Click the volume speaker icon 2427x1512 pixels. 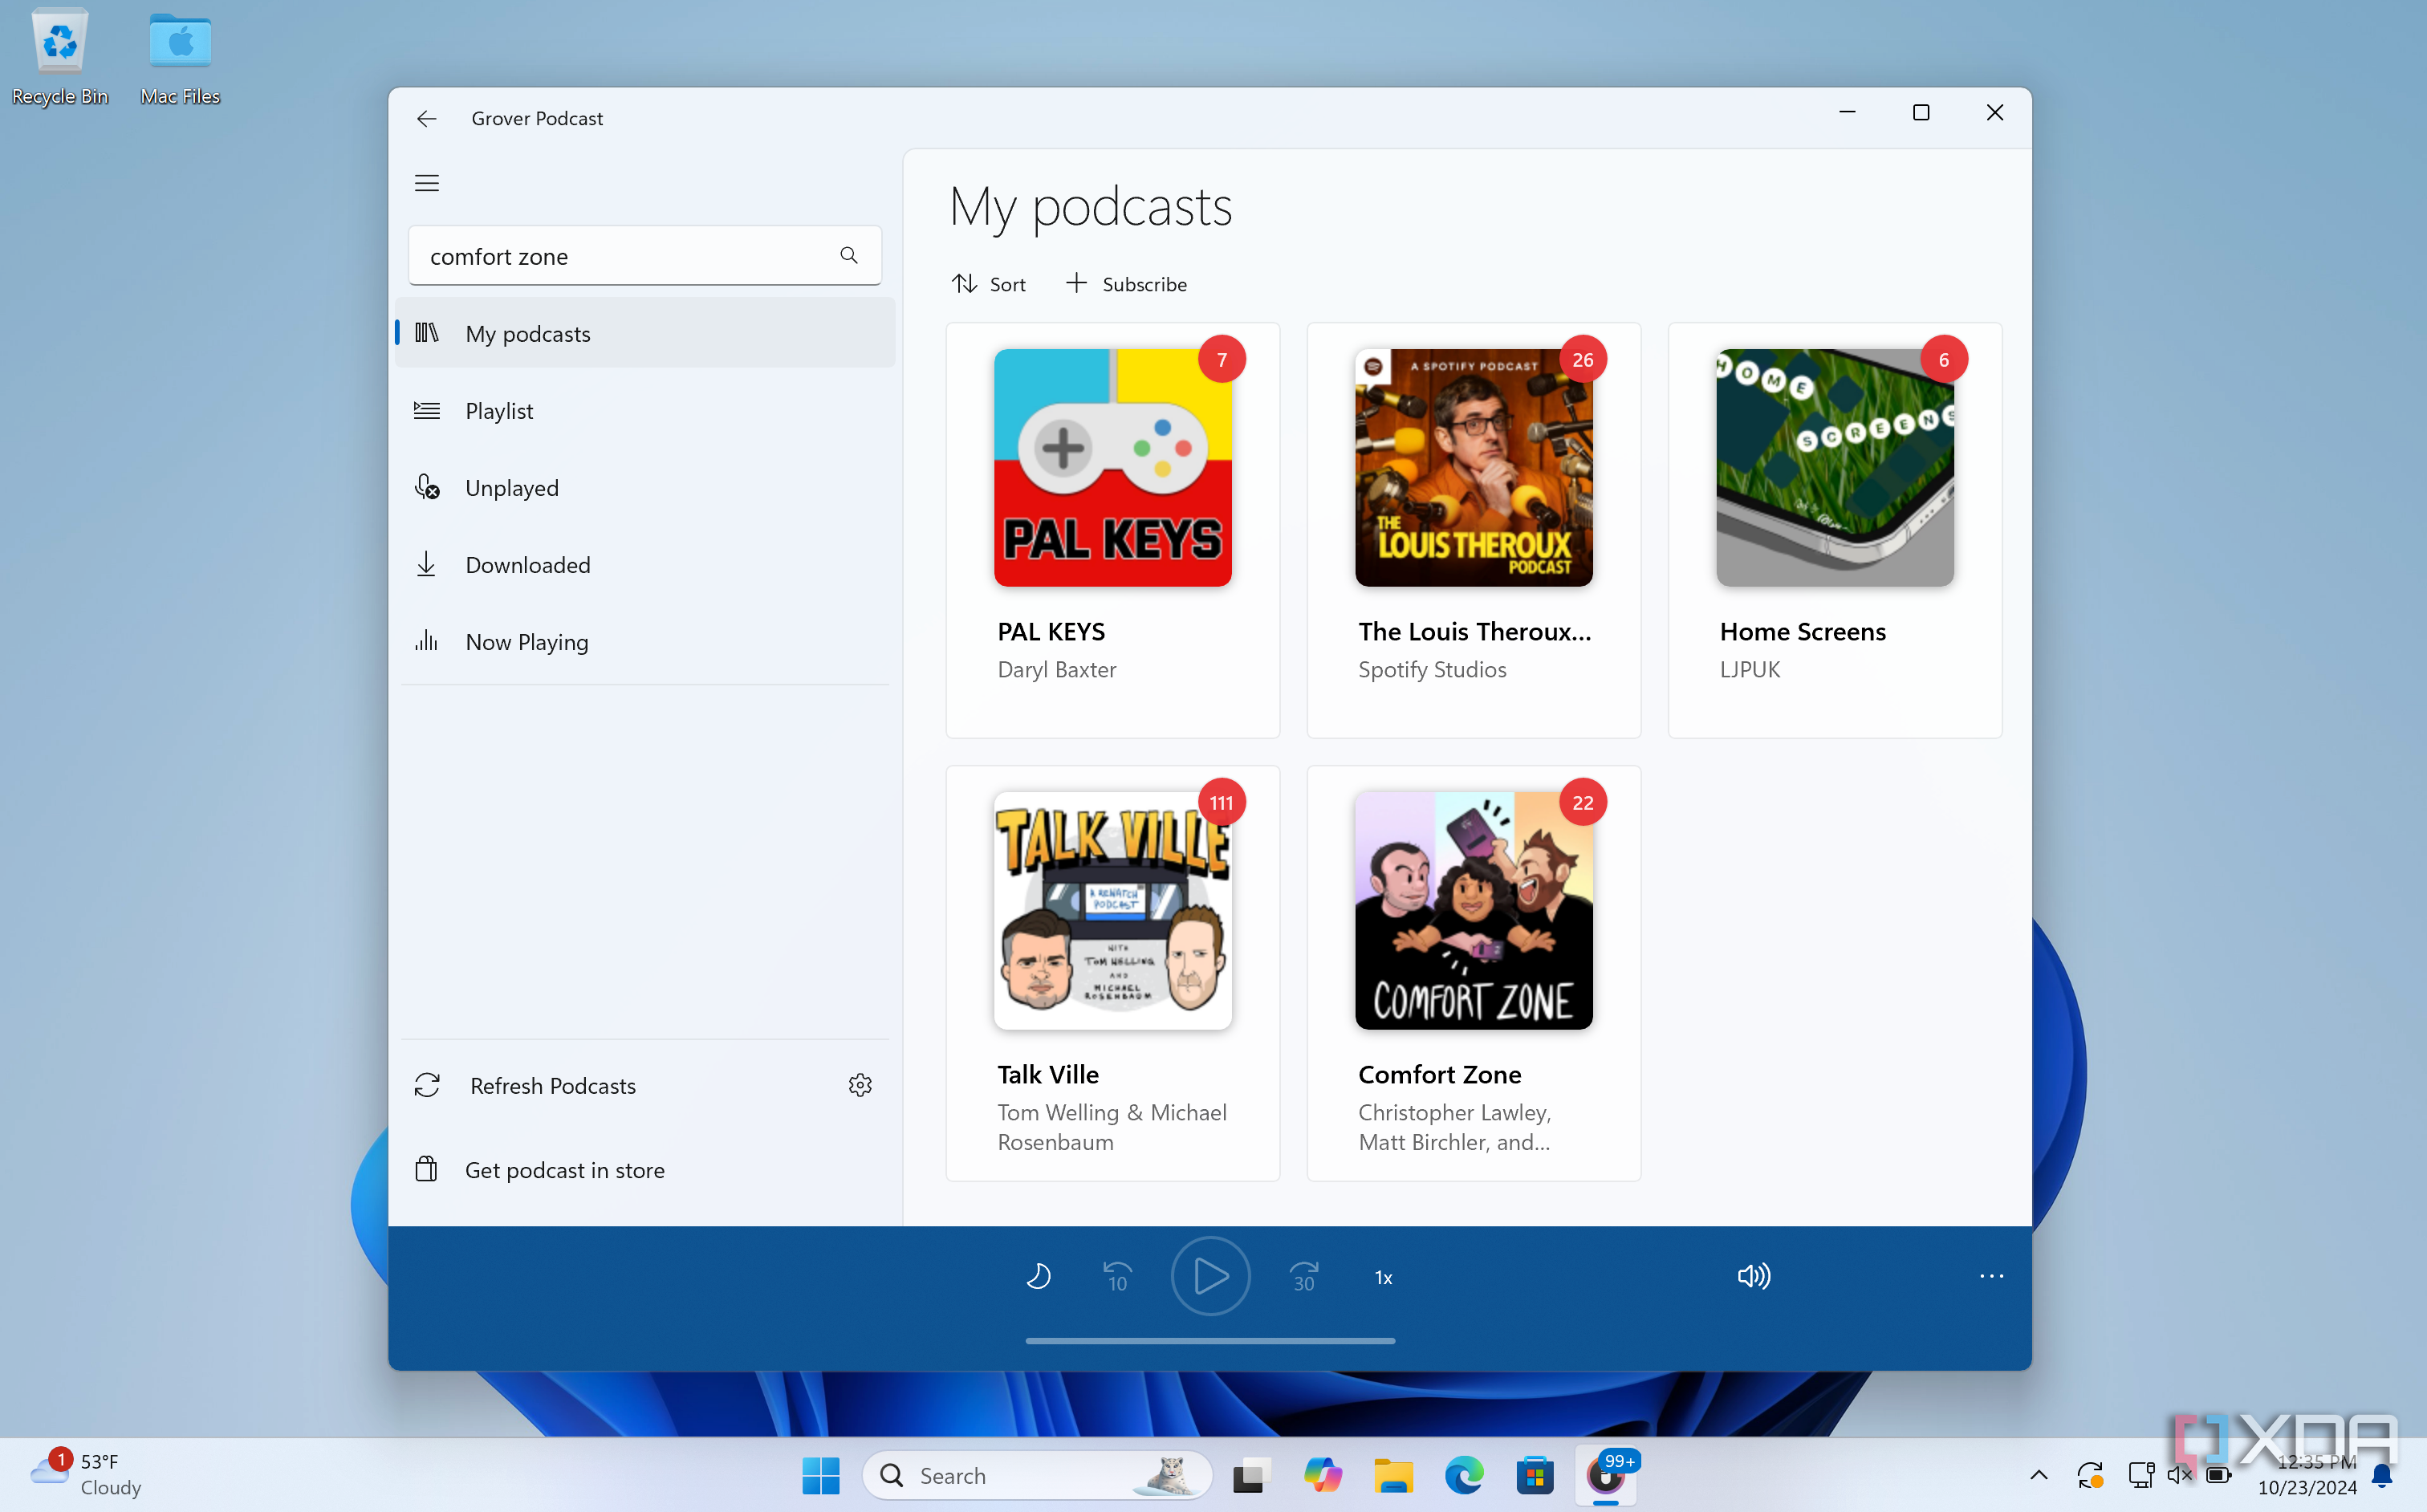point(1754,1276)
